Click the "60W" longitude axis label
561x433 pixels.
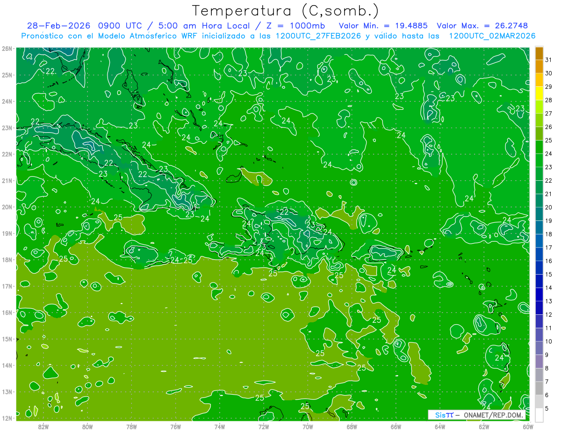click(x=528, y=426)
